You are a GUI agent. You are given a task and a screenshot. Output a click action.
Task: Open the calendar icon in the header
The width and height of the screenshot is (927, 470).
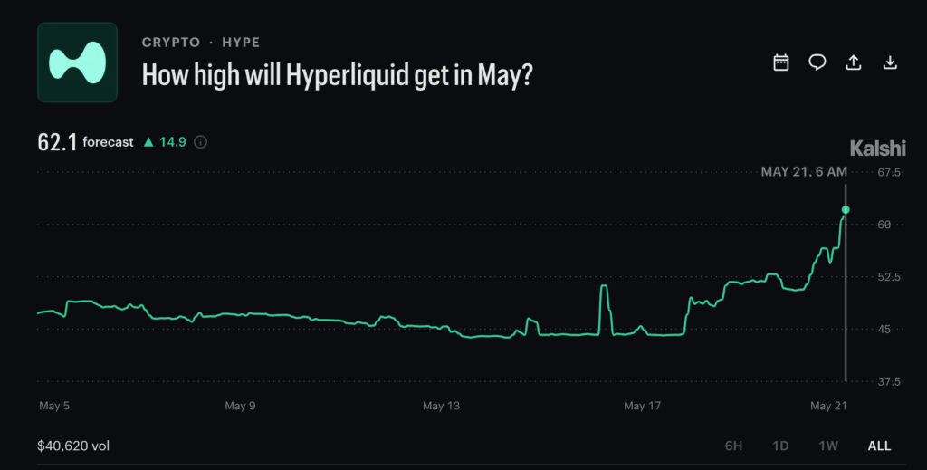click(781, 62)
